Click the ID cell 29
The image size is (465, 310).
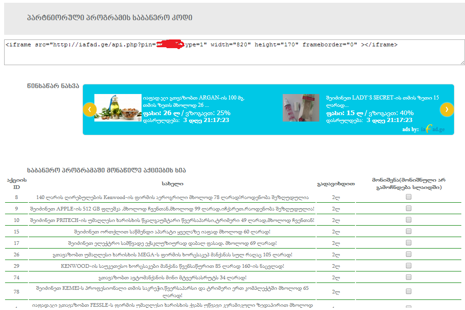(16, 266)
